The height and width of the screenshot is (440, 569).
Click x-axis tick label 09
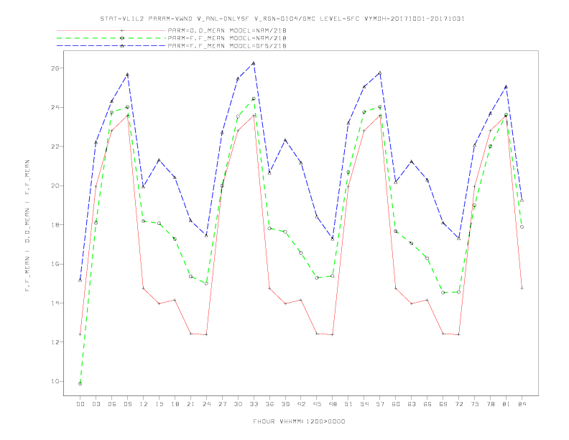[127, 404]
